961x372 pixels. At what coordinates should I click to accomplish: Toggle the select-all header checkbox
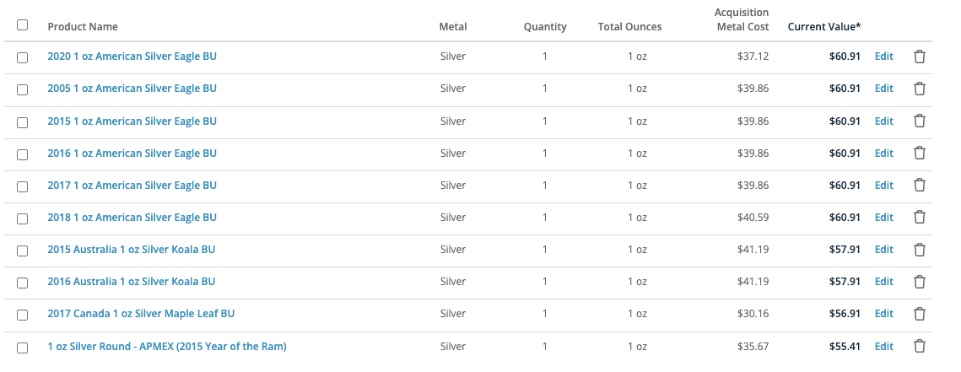click(x=23, y=25)
